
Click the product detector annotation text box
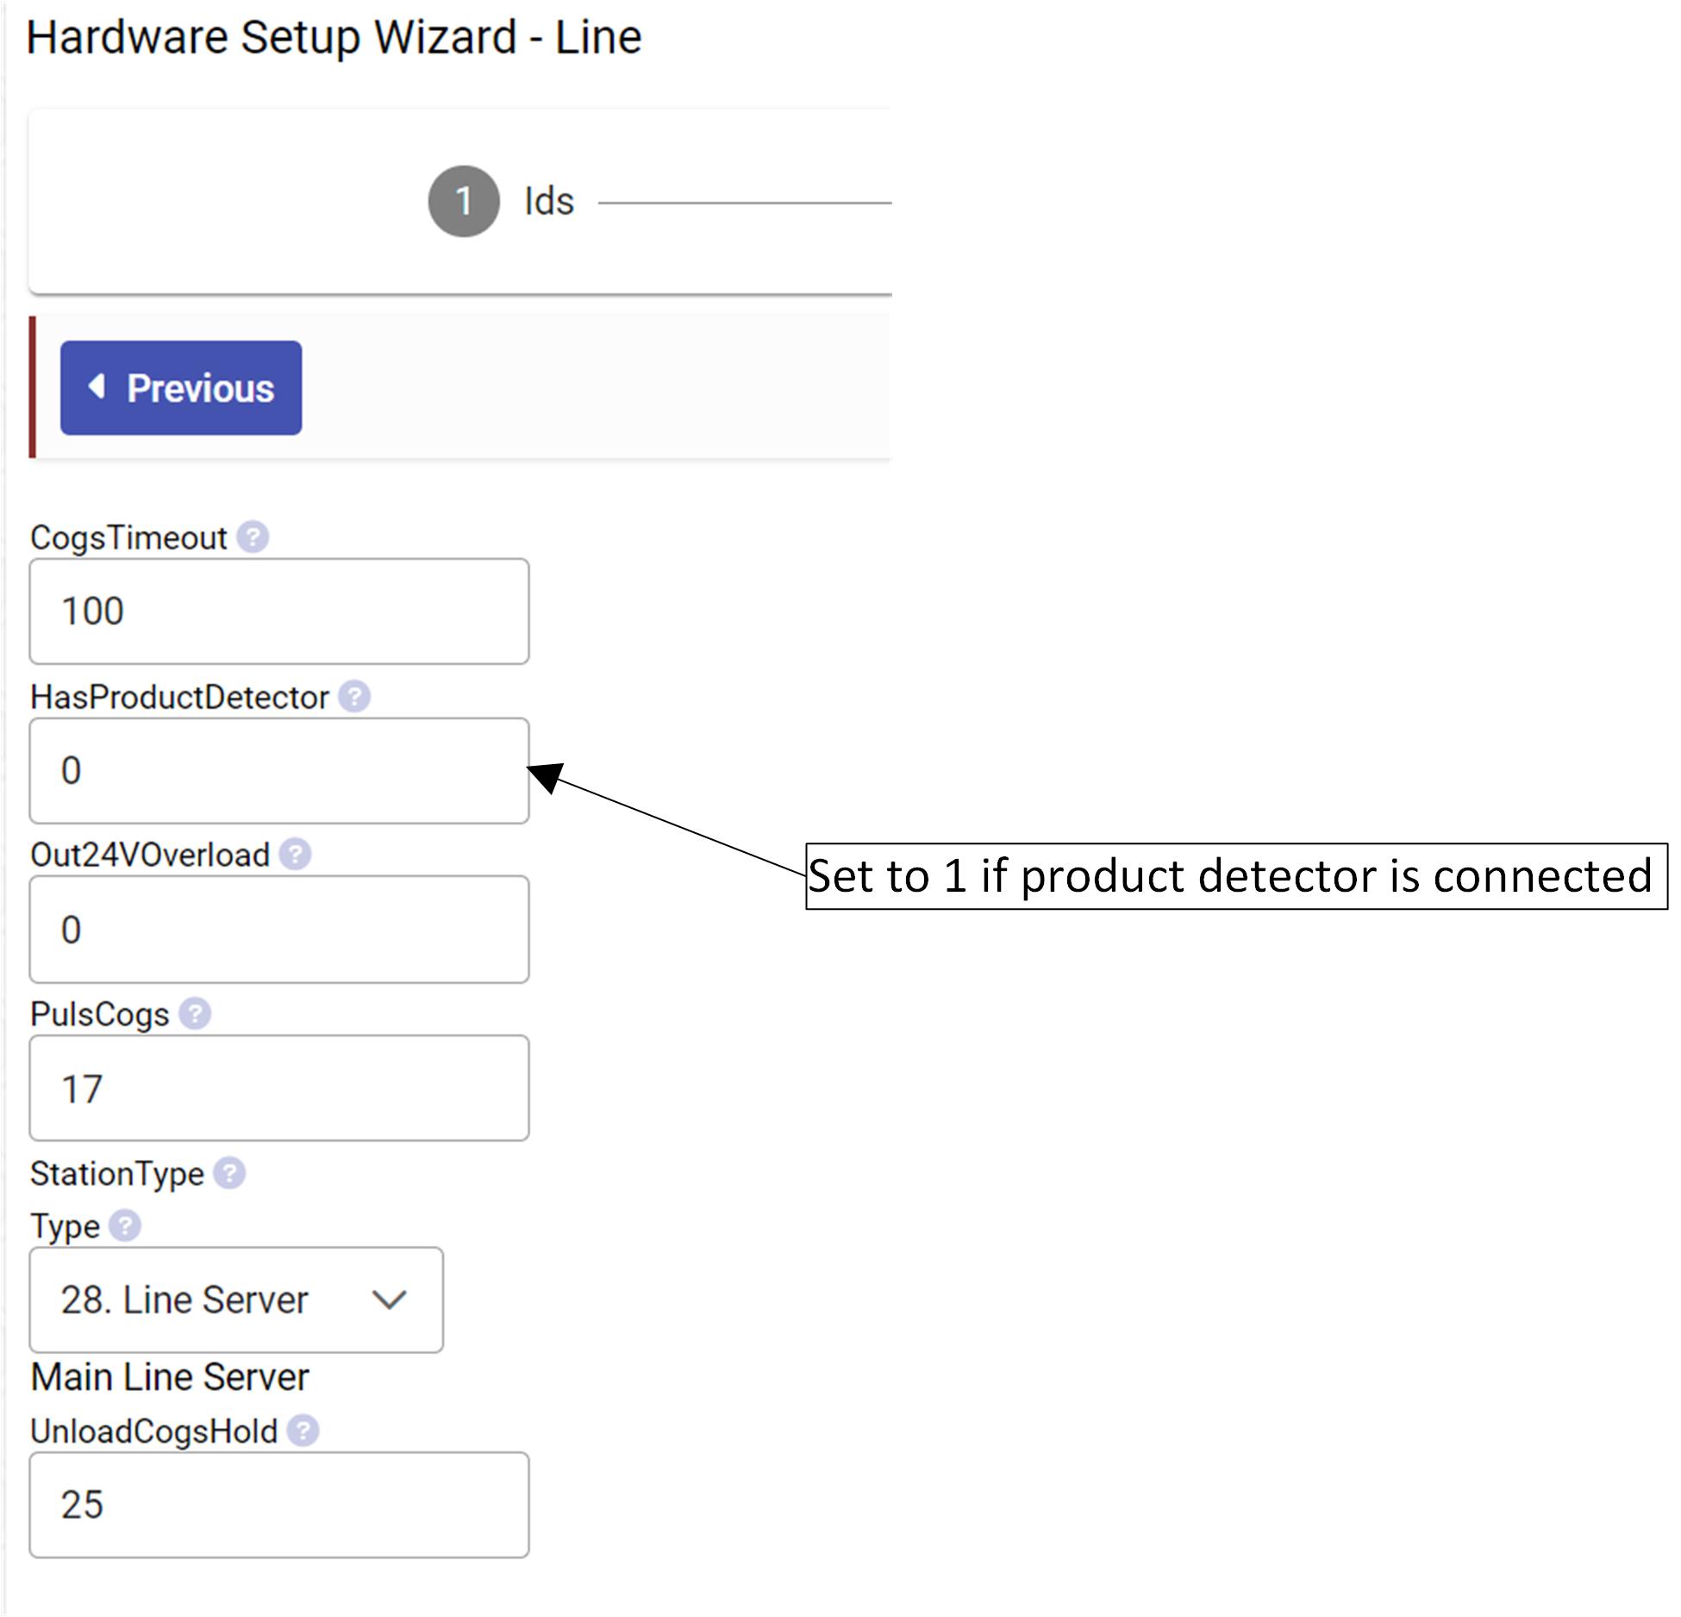(x=1235, y=876)
